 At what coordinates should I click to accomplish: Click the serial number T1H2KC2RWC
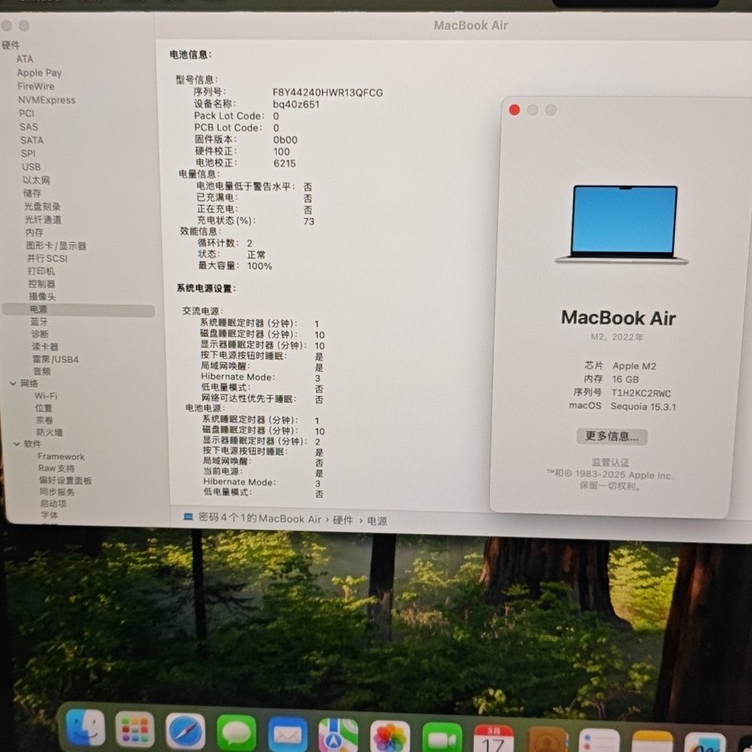[641, 394]
